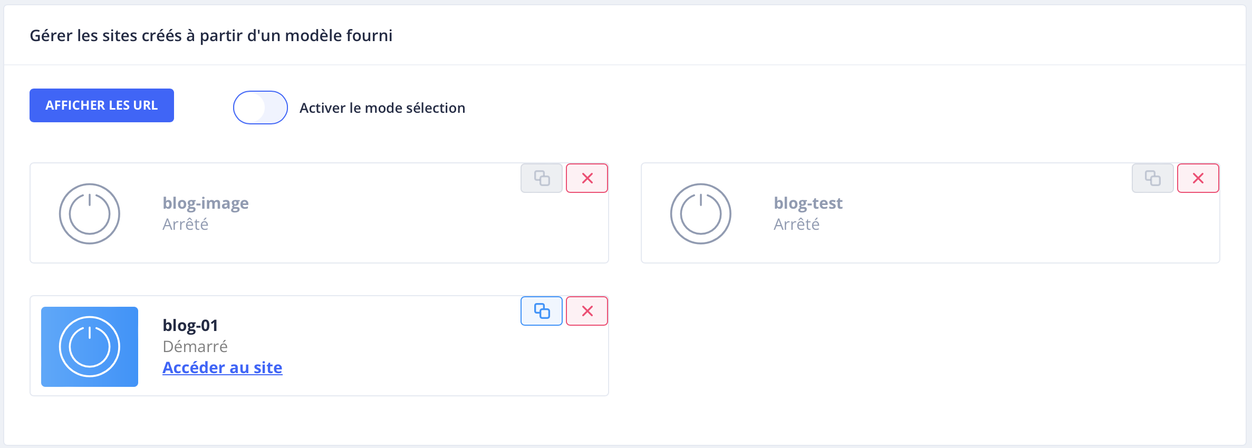Click the blog-01 site title
Image resolution: width=1252 pixels, height=448 pixels.
click(190, 325)
